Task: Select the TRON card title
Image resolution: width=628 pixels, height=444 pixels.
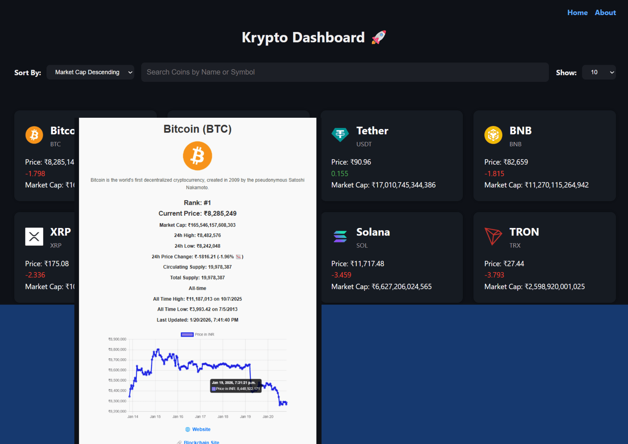Action: click(x=524, y=232)
